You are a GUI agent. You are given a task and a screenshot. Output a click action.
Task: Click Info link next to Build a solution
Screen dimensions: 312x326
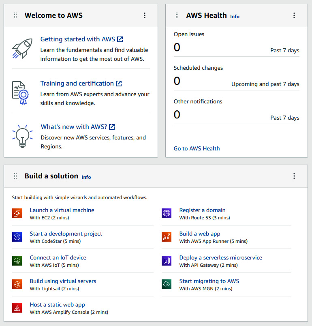point(86,177)
